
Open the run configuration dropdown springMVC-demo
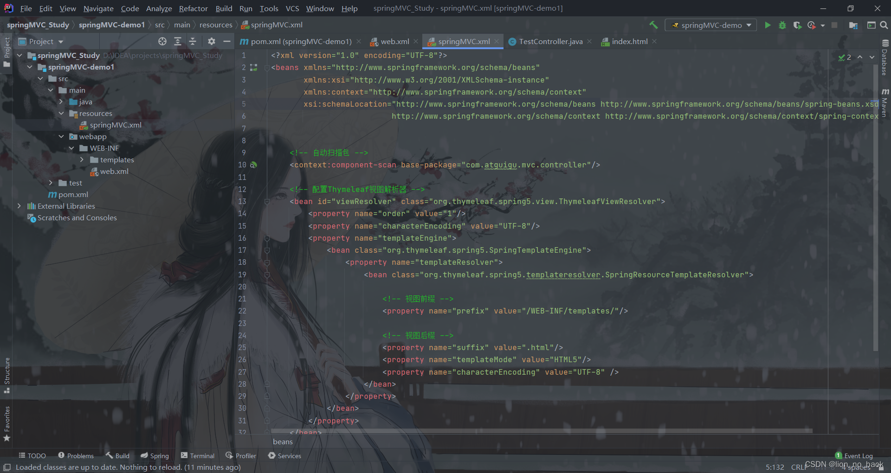click(711, 25)
